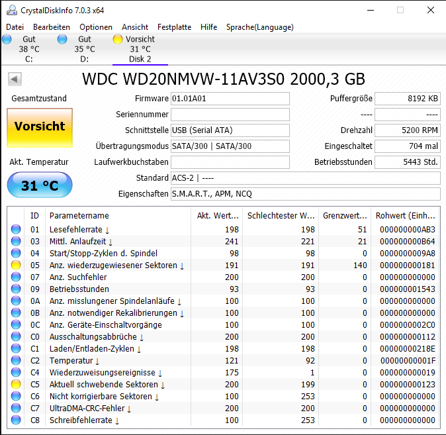Click the ID column header

(34, 216)
